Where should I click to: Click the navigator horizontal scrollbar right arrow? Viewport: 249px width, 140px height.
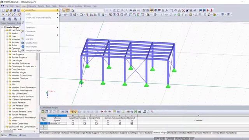pos(34,131)
